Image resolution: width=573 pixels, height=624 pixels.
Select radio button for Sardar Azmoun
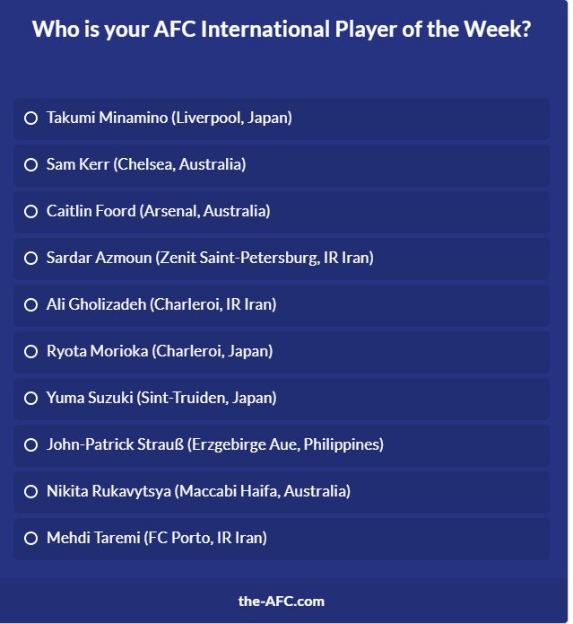click(30, 258)
